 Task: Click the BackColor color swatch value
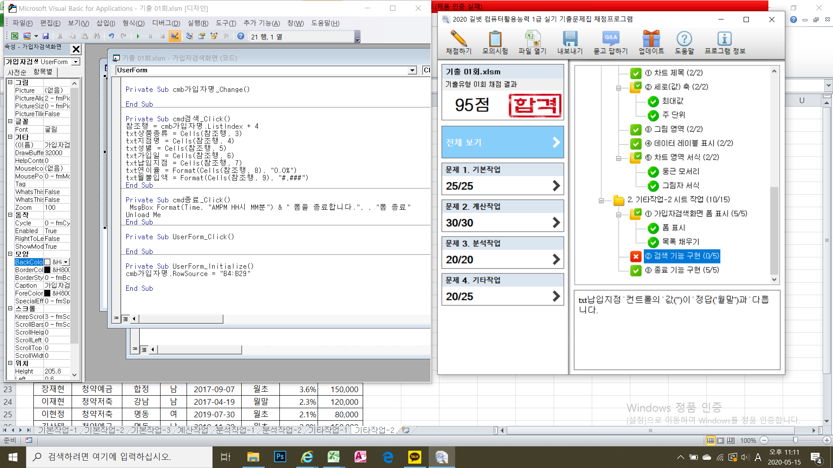[x=47, y=262]
